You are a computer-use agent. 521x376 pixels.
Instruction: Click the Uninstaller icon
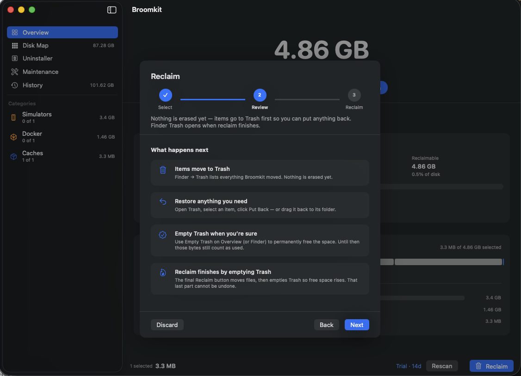point(15,58)
